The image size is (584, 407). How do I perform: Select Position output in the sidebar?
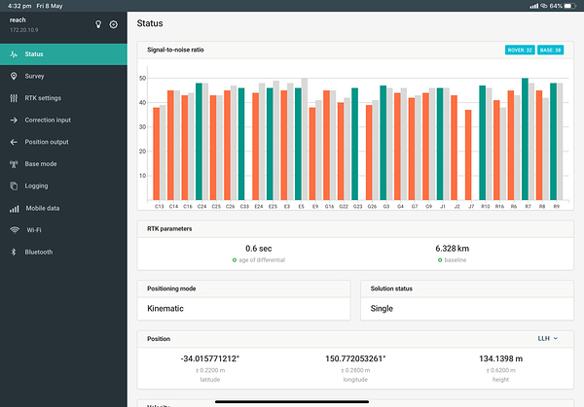[63, 142]
